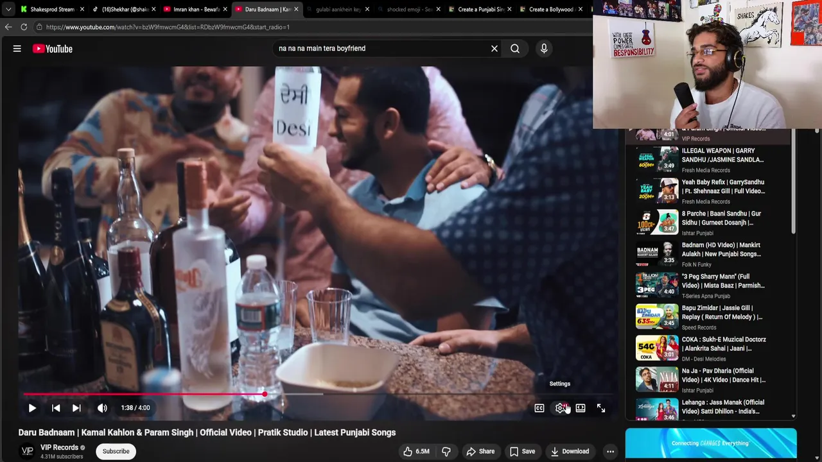Click the magnifier search button

coord(515,48)
